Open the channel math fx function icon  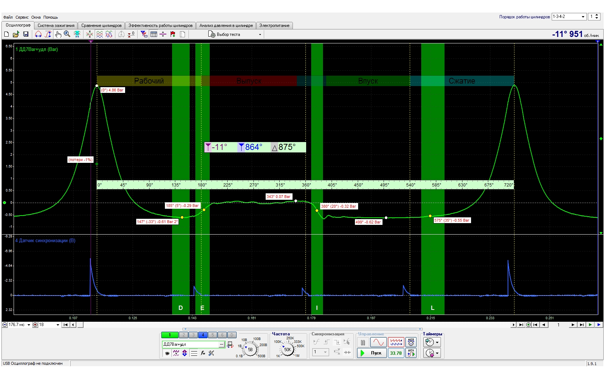pyautogui.click(x=203, y=353)
